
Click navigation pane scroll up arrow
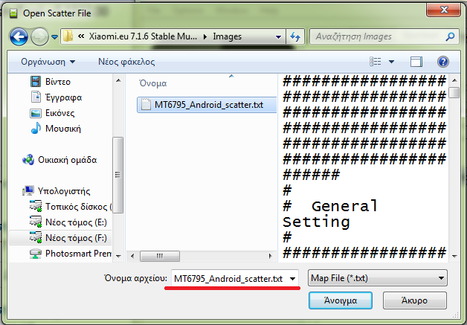[x=118, y=80]
